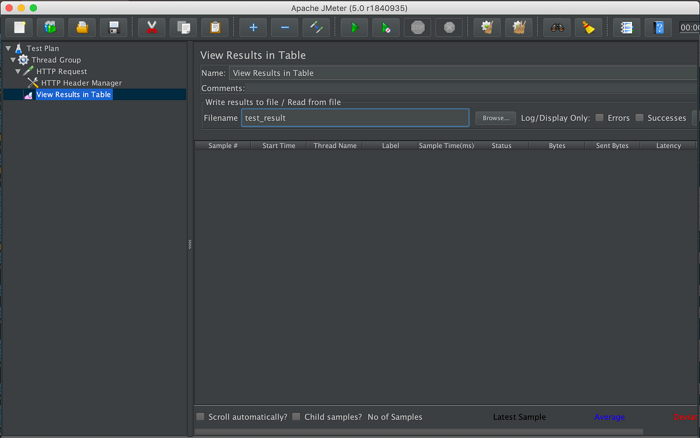
Task: Click the Sent Bytes column header
Action: click(612, 145)
